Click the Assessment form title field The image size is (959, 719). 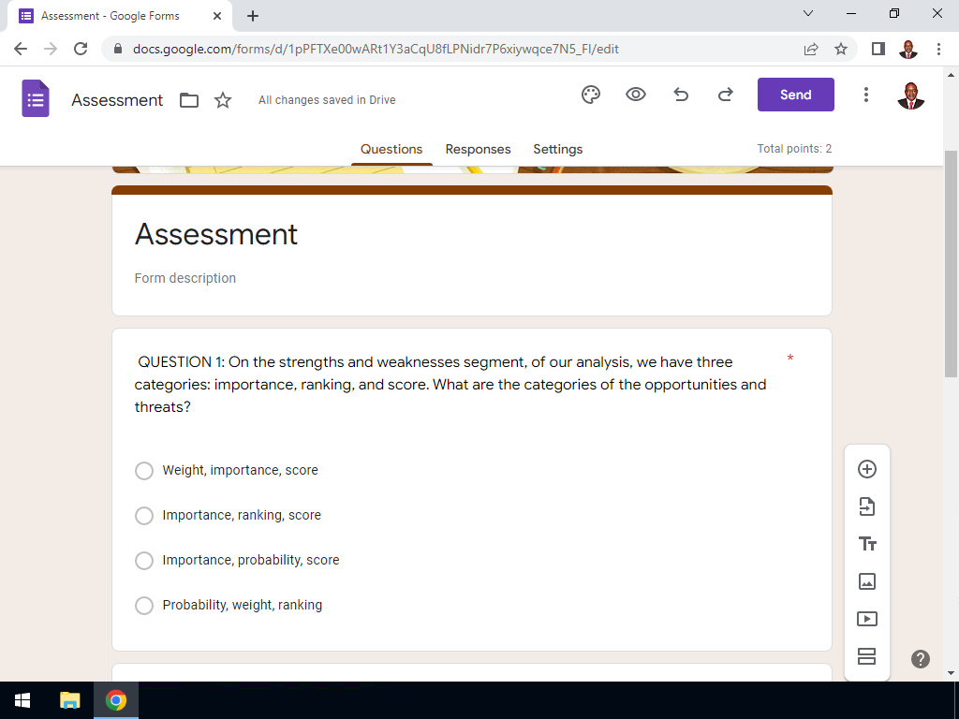[216, 234]
